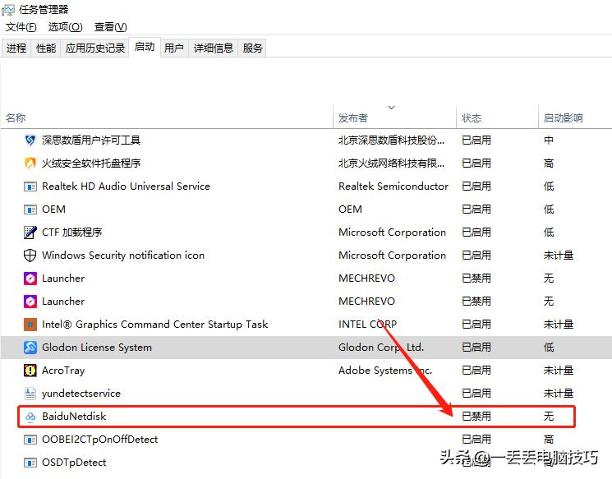612x479 pixels.
Task: Click the Task Manager title bar icon
Action: click(8, 10)
